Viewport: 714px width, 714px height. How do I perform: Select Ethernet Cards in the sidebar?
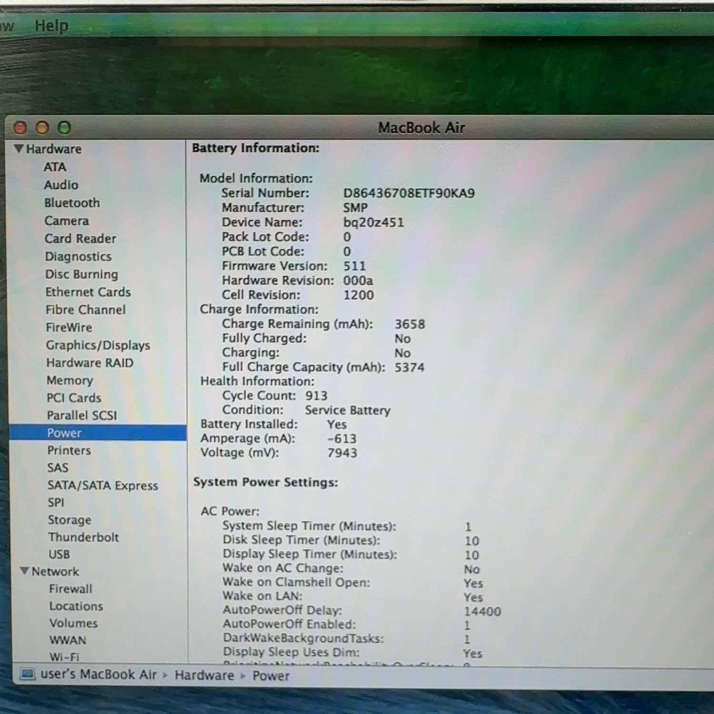point(88,292)
